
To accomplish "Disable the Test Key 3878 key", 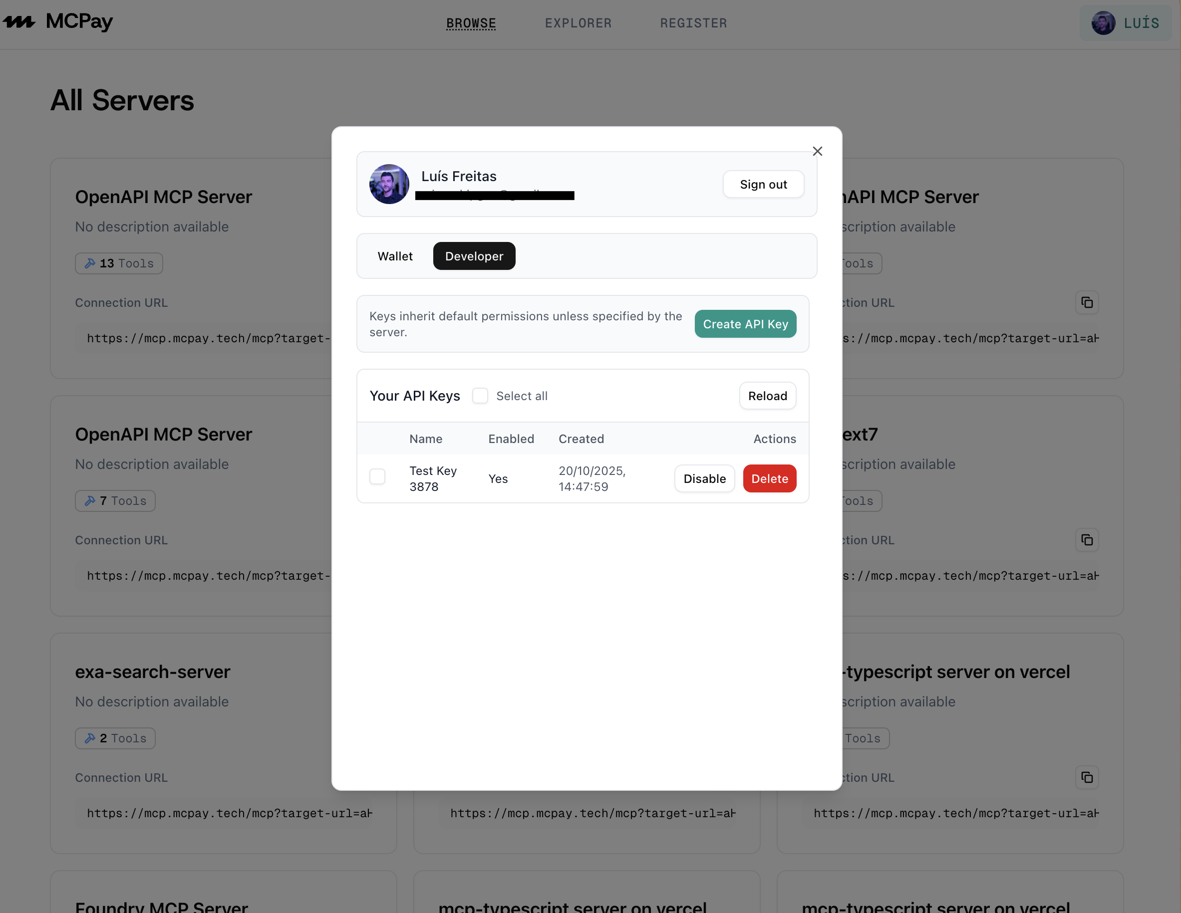I will tap(704, 479).
